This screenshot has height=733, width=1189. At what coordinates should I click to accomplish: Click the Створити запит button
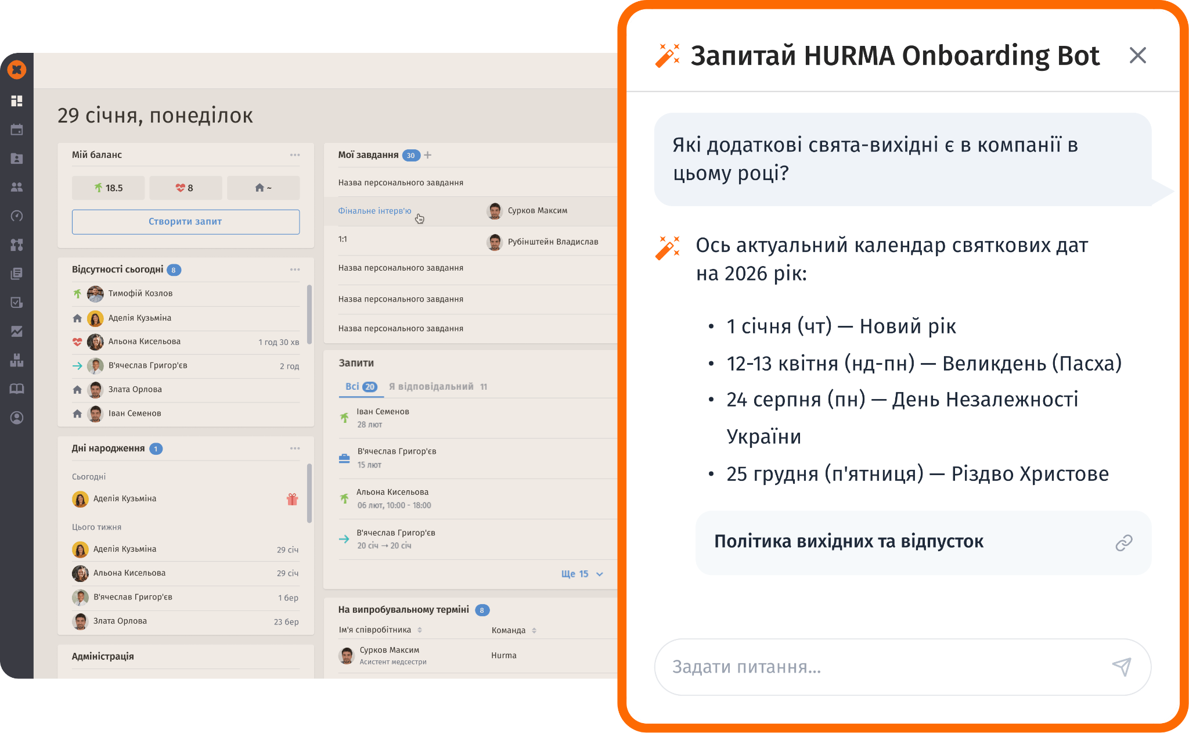(185, 222)
